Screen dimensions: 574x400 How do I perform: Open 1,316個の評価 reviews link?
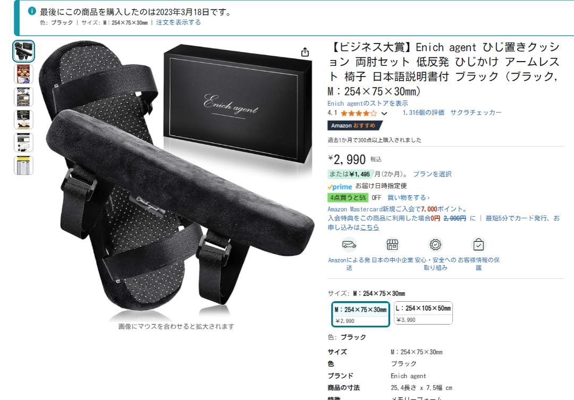[424, 113]
